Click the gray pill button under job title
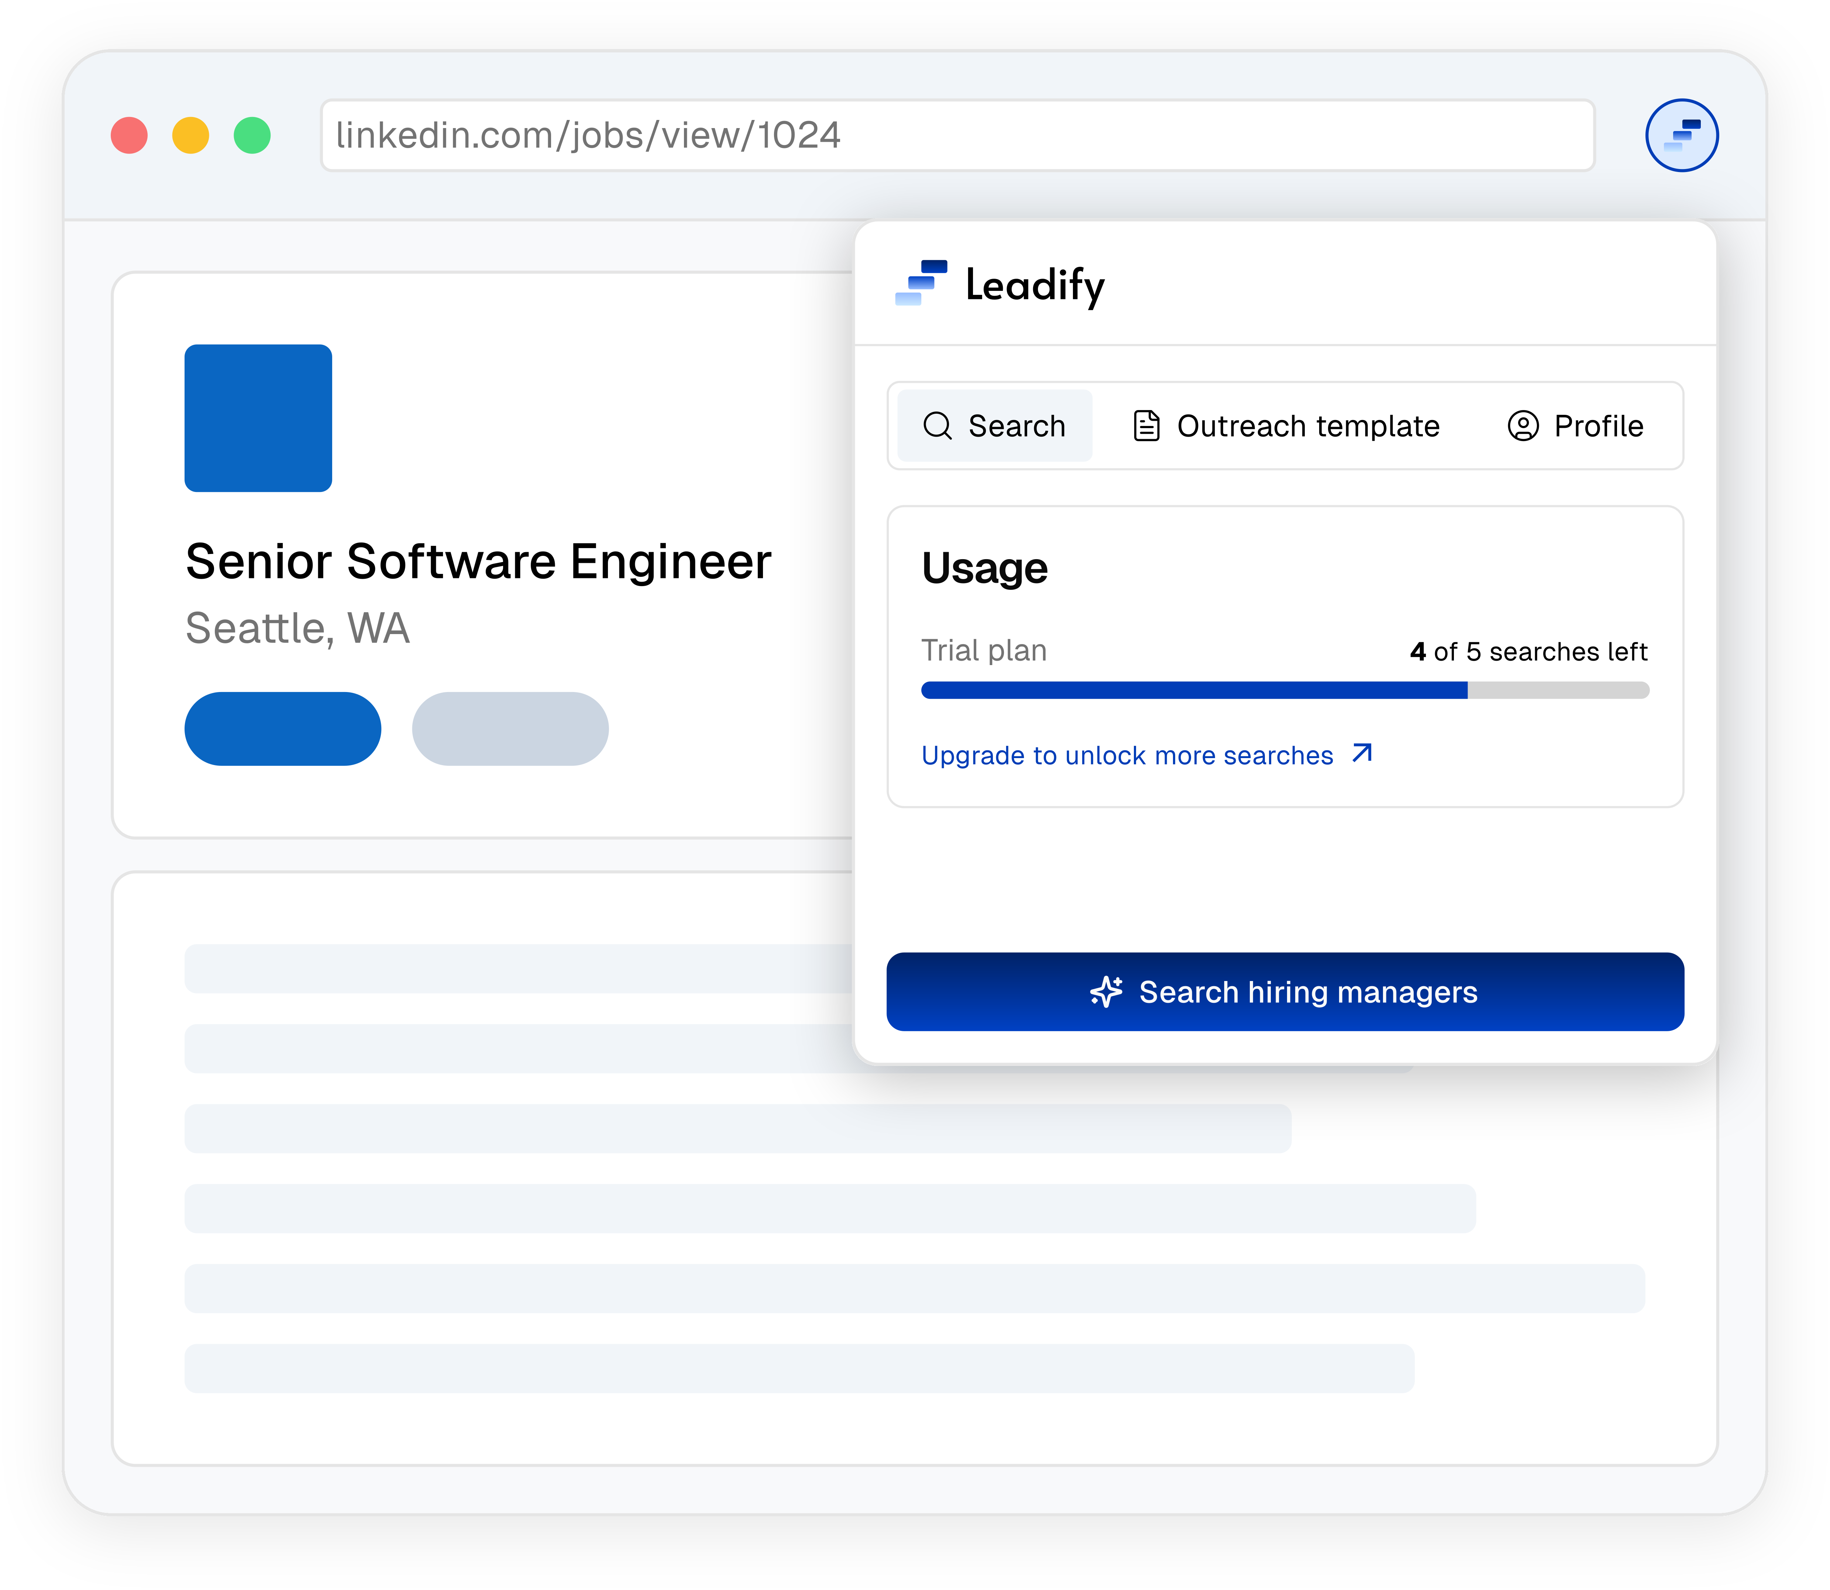 pyautogui.click(x=510, y=729)
